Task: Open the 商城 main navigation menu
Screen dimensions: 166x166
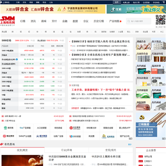Action: click(x=44, y=21)
